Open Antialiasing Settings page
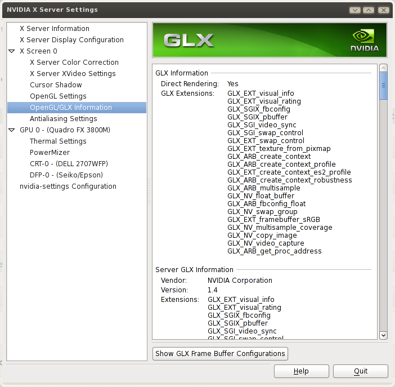395x387 pixels. tap(63, 119)
